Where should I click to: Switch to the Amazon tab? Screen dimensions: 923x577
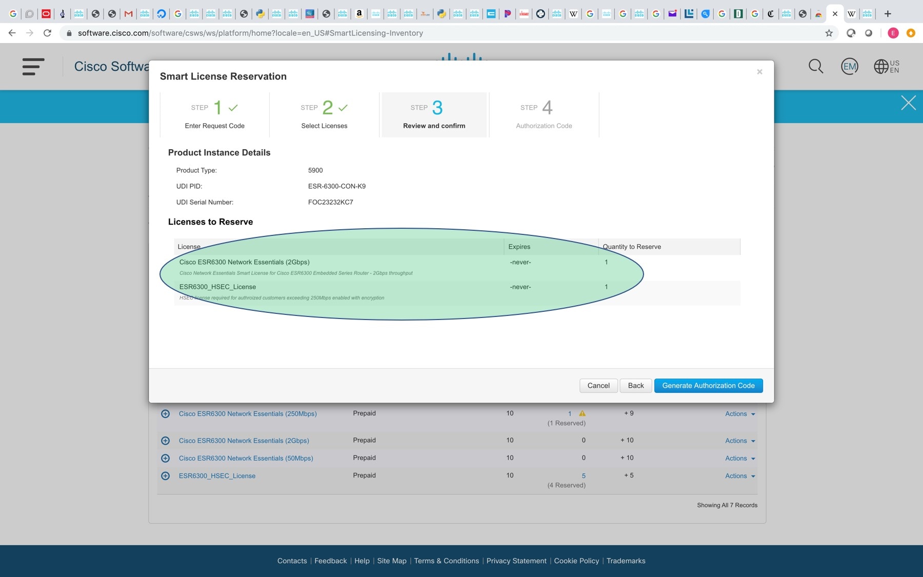click(x=359, y=14)
